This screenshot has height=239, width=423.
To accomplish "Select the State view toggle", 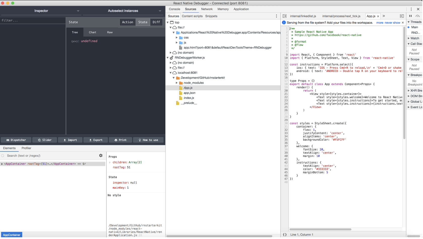I will 143,22.
